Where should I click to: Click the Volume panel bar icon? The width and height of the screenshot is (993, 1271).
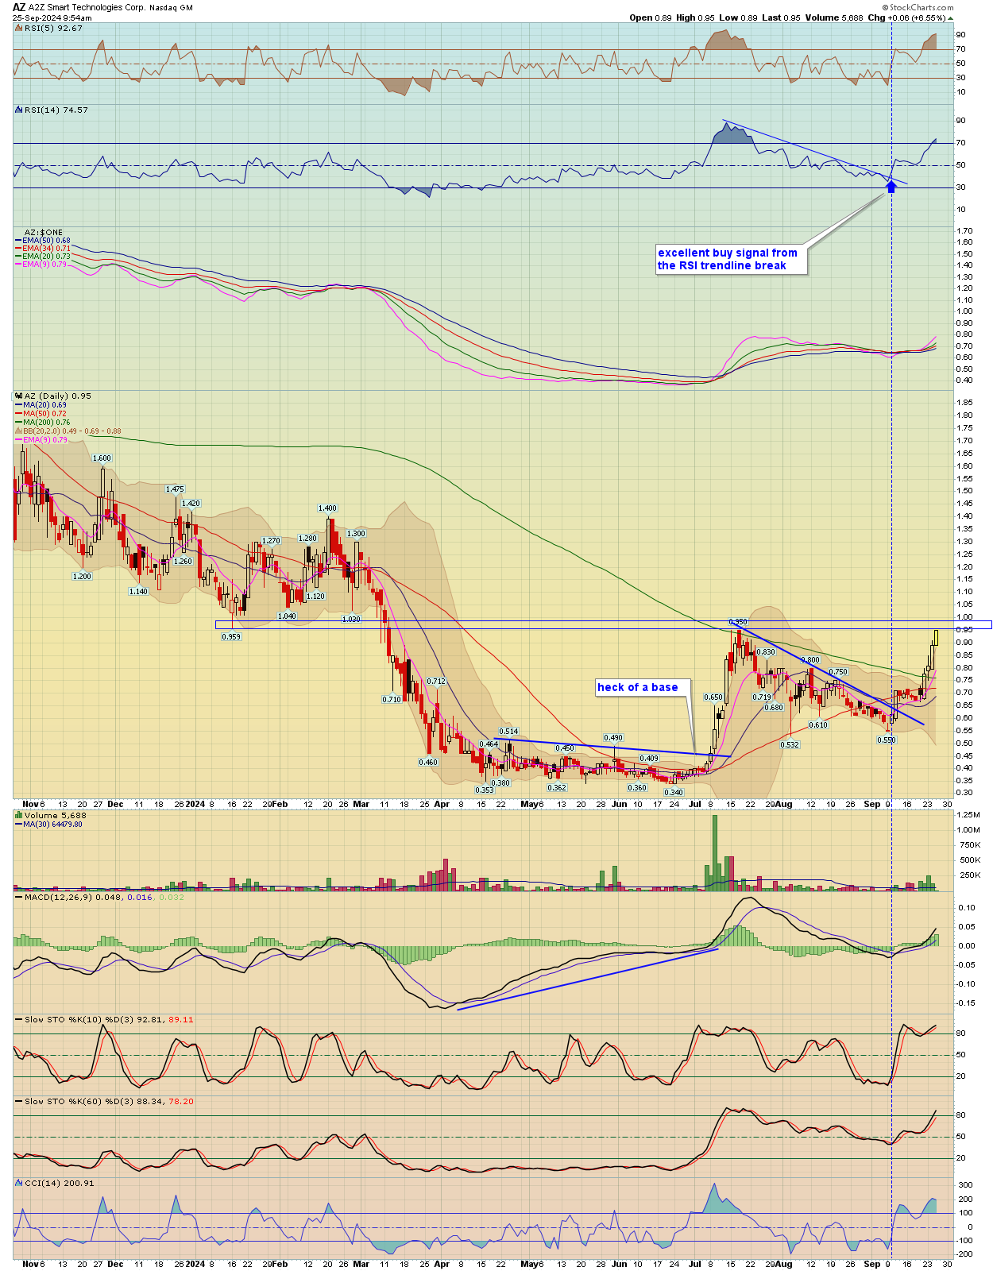(18, 815)
